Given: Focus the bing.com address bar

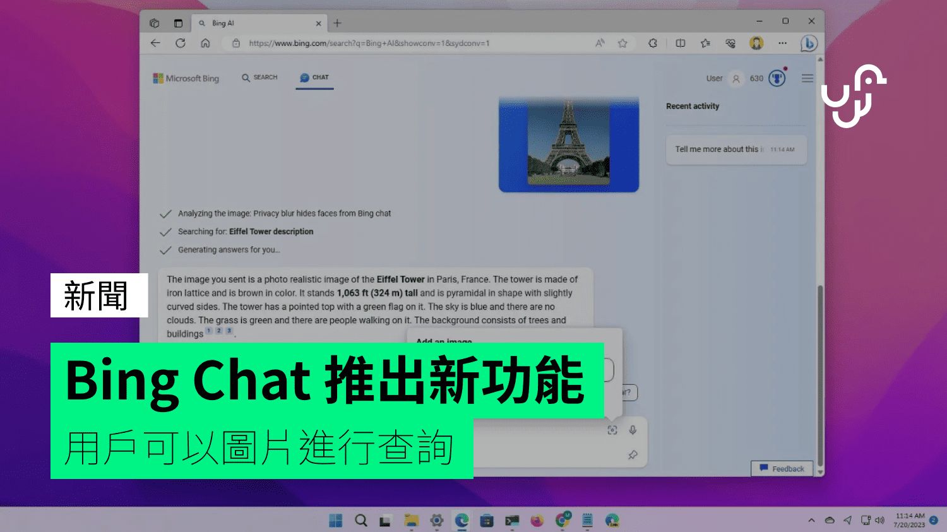Looking at the screenshot, I should pos(369,44).
